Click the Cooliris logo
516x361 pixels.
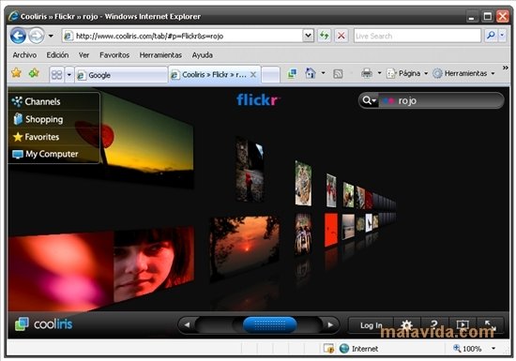(43, 324)
